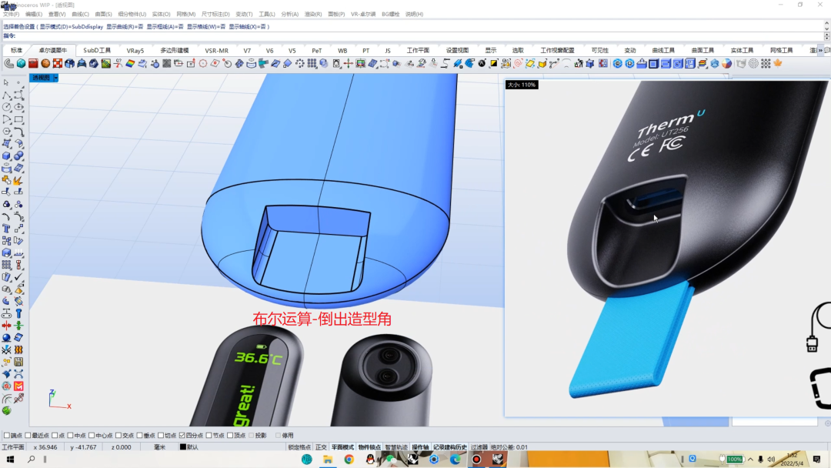Select the pointer arrow tool in left sidebar

point(6,82)
